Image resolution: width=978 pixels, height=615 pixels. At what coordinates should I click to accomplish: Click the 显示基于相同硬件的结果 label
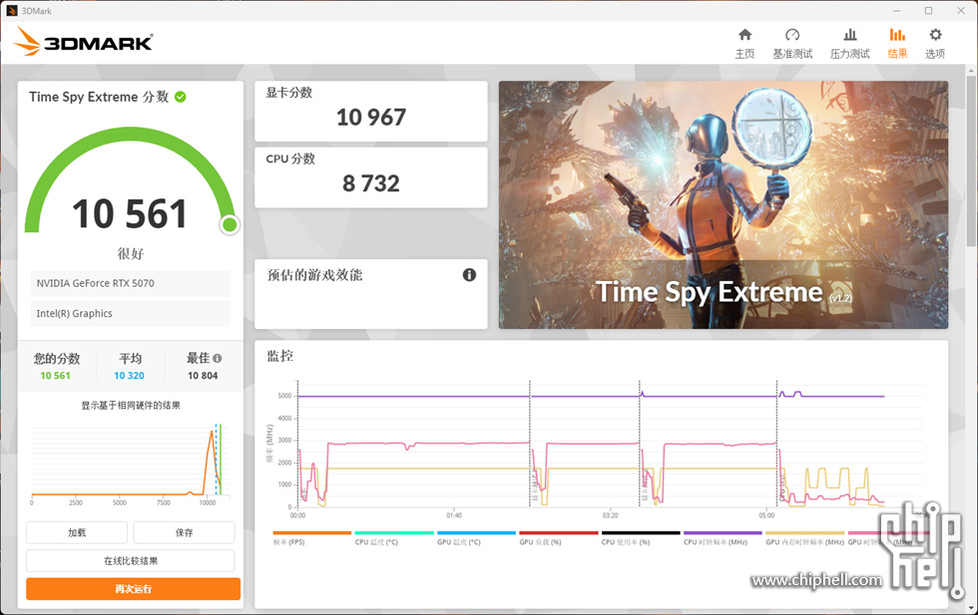131,406
